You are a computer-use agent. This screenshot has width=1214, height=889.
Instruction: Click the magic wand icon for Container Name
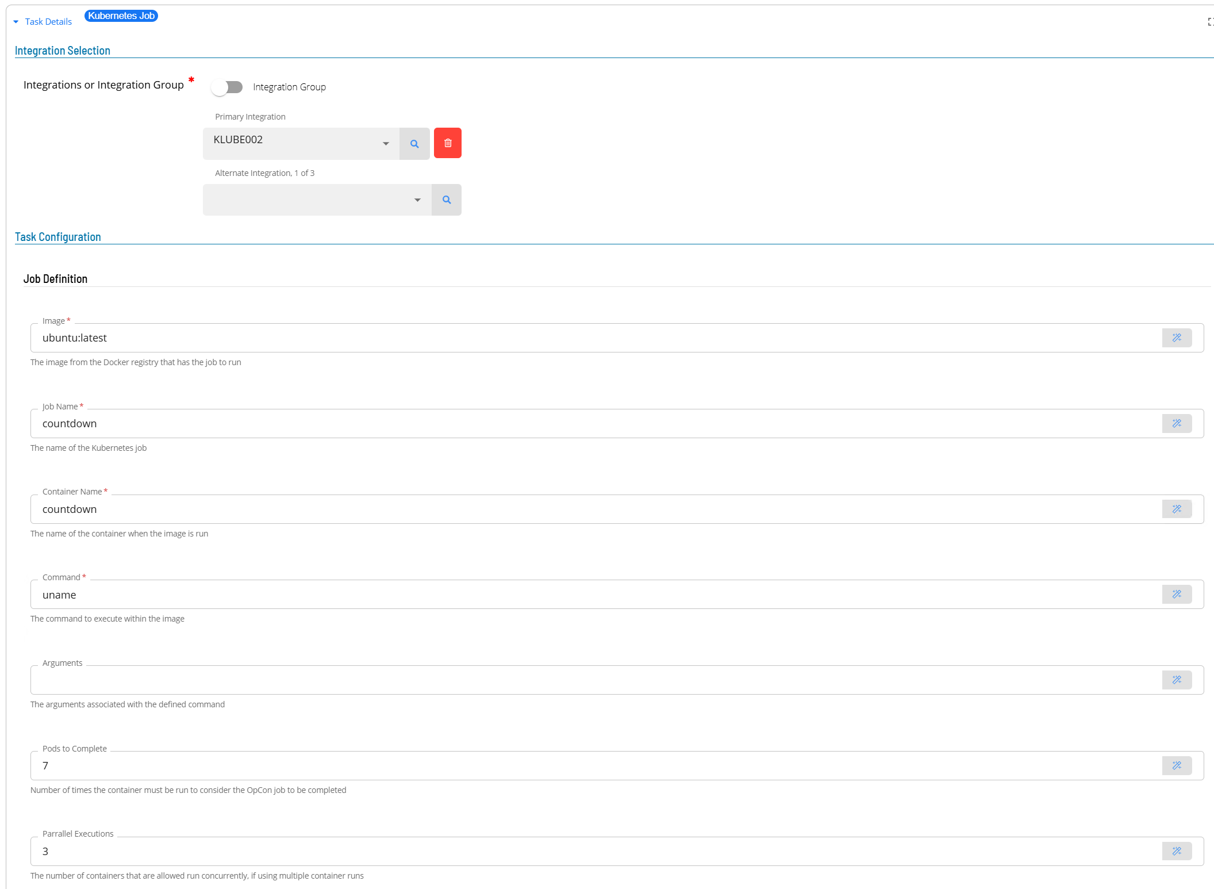pyautogui.click(x=1177, y=509)
